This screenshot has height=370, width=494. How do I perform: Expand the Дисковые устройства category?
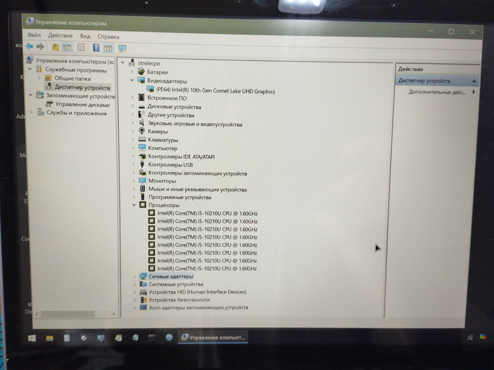[133, 106]
